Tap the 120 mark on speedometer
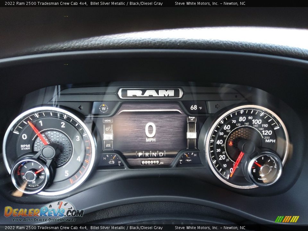The width and height of the screenshot is (308, 231). (x=267, y=133)
